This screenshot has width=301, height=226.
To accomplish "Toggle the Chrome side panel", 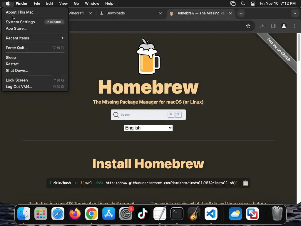I will point(273,26).
